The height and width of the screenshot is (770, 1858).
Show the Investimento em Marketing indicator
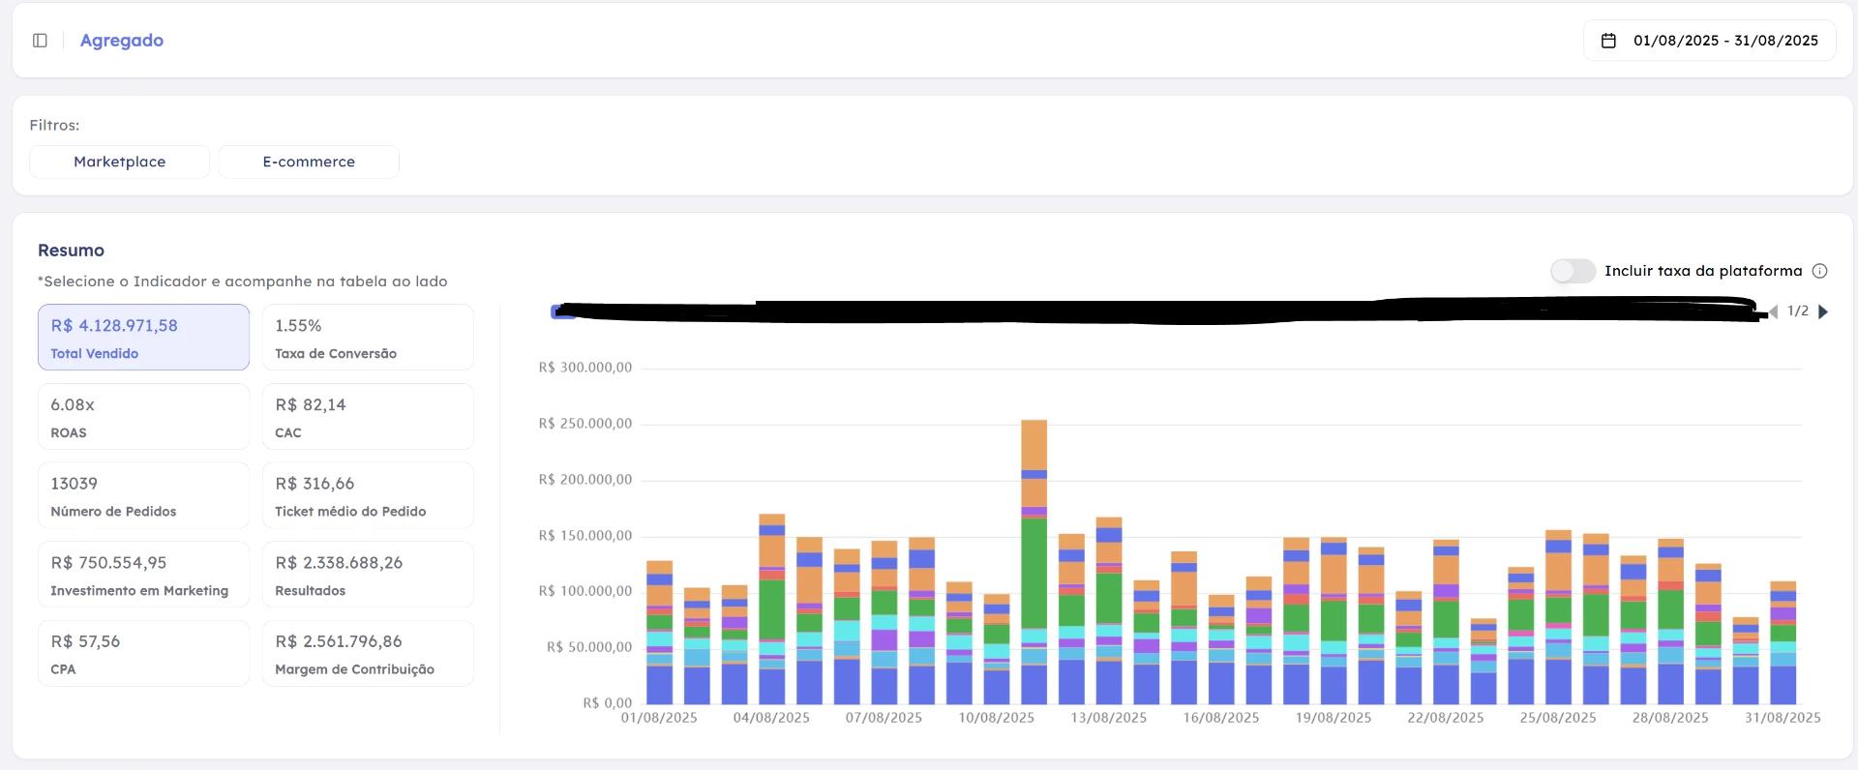(x=143, y=575)
